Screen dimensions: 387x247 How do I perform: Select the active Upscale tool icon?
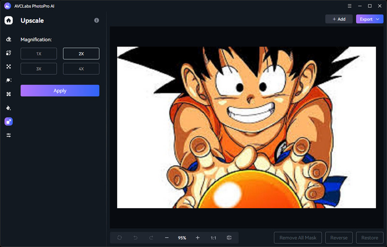tap(9, 122)
